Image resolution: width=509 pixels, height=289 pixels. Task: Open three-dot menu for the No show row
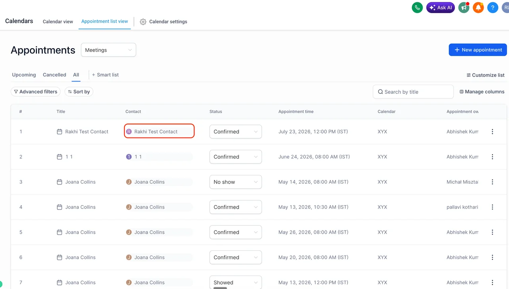pos(492,182)
